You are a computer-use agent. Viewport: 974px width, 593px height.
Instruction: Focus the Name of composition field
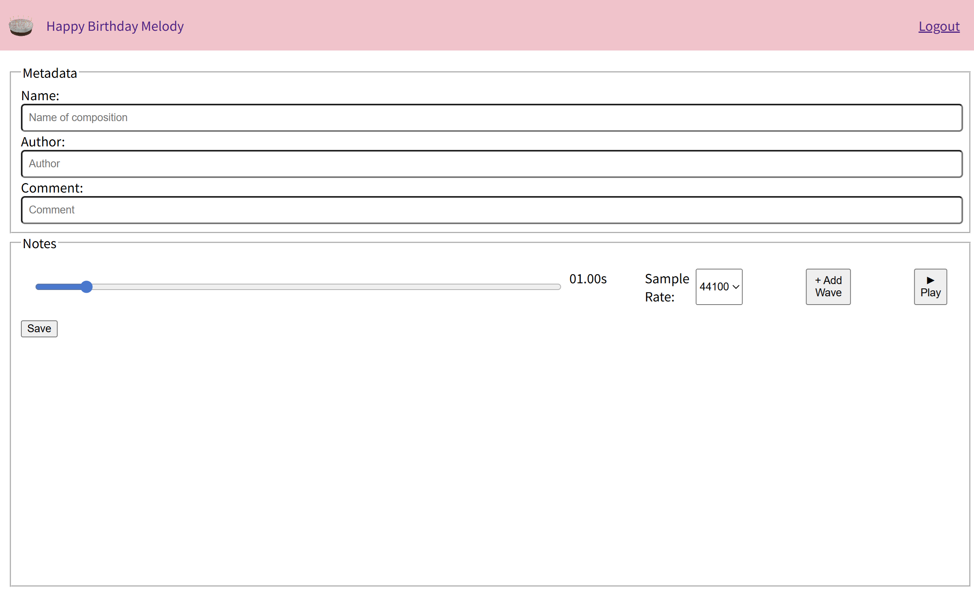click(492, 118)
